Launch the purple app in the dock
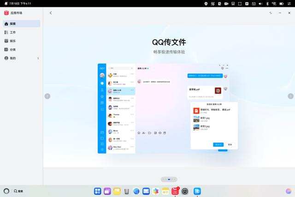 (107, 191)
